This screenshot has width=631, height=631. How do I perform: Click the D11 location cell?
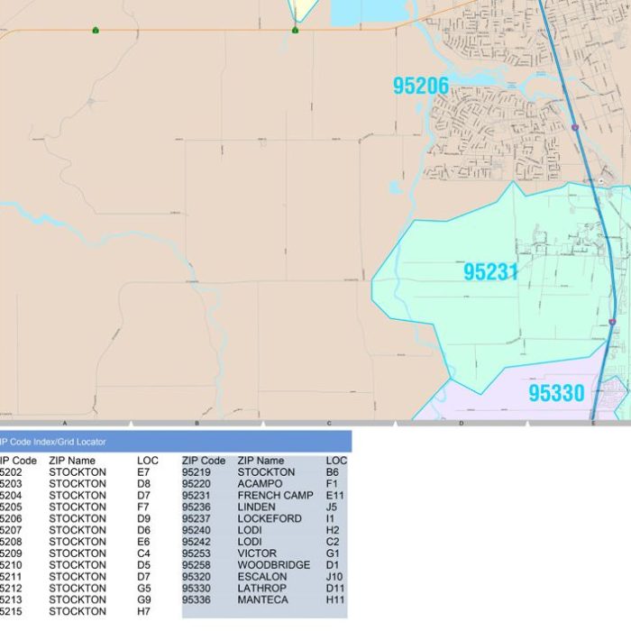335,589
